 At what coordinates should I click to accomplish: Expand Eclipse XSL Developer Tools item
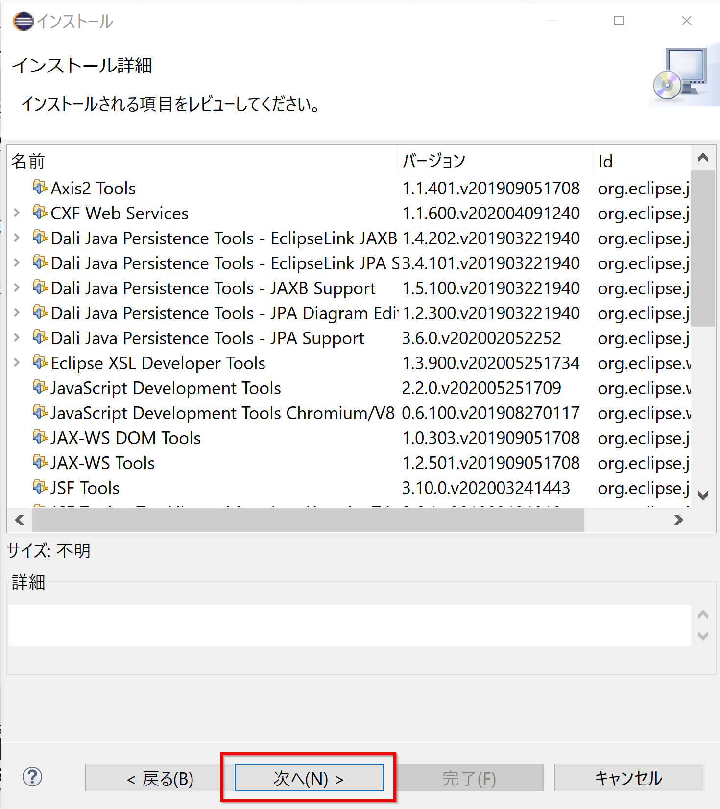17,362
